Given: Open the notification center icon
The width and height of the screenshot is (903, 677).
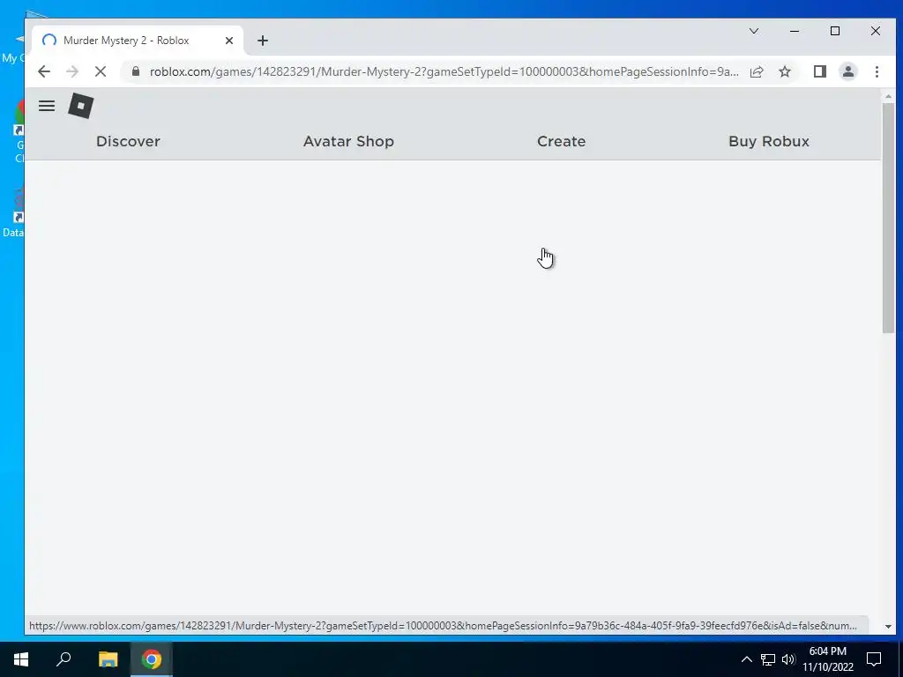Looking at the screenshot, I should coord(874,659).
